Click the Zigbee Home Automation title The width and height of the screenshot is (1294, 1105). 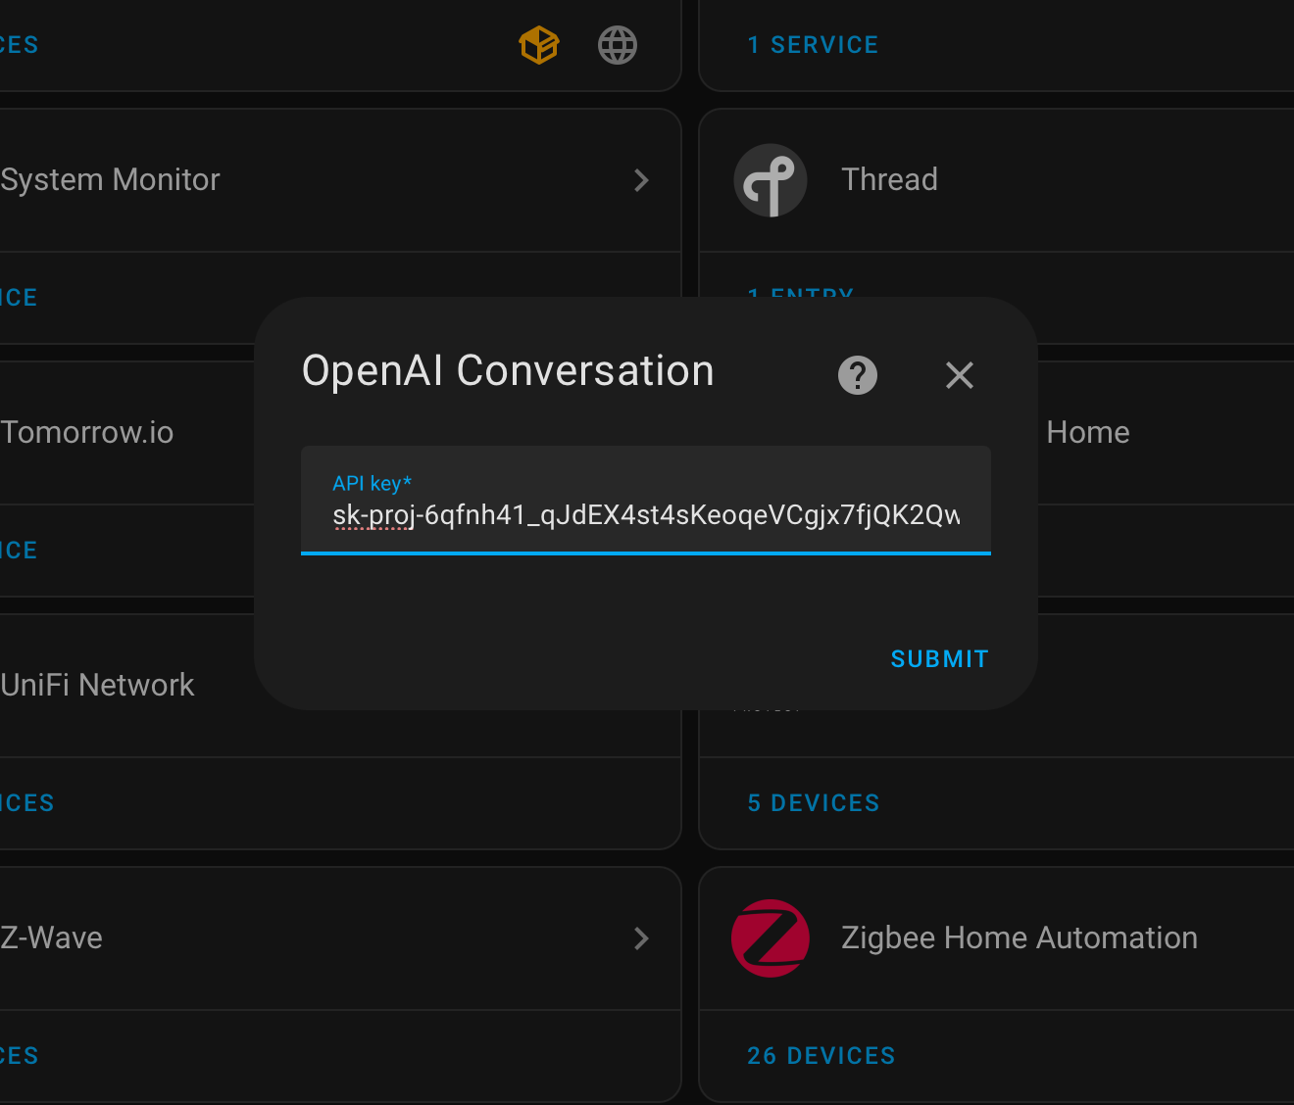1020,937
